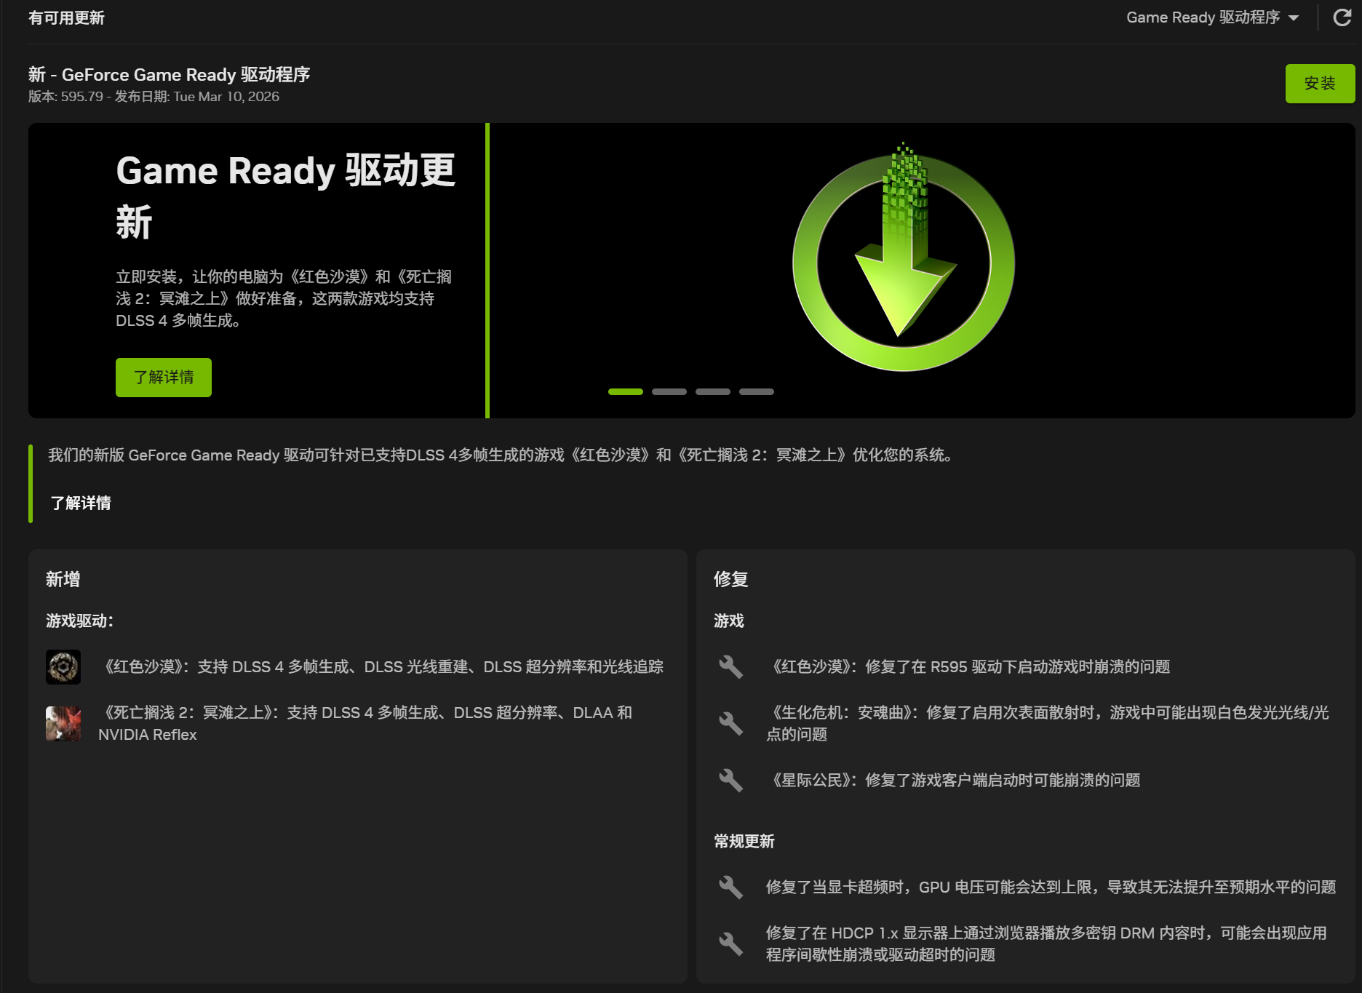Click the refresh icon at top right
The image size is (1362, 993).
point(1342,17)
